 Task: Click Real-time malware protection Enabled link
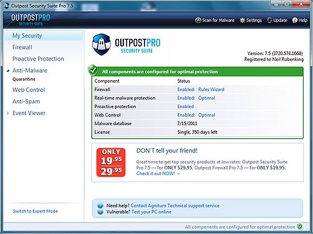[x=186, y=98]
